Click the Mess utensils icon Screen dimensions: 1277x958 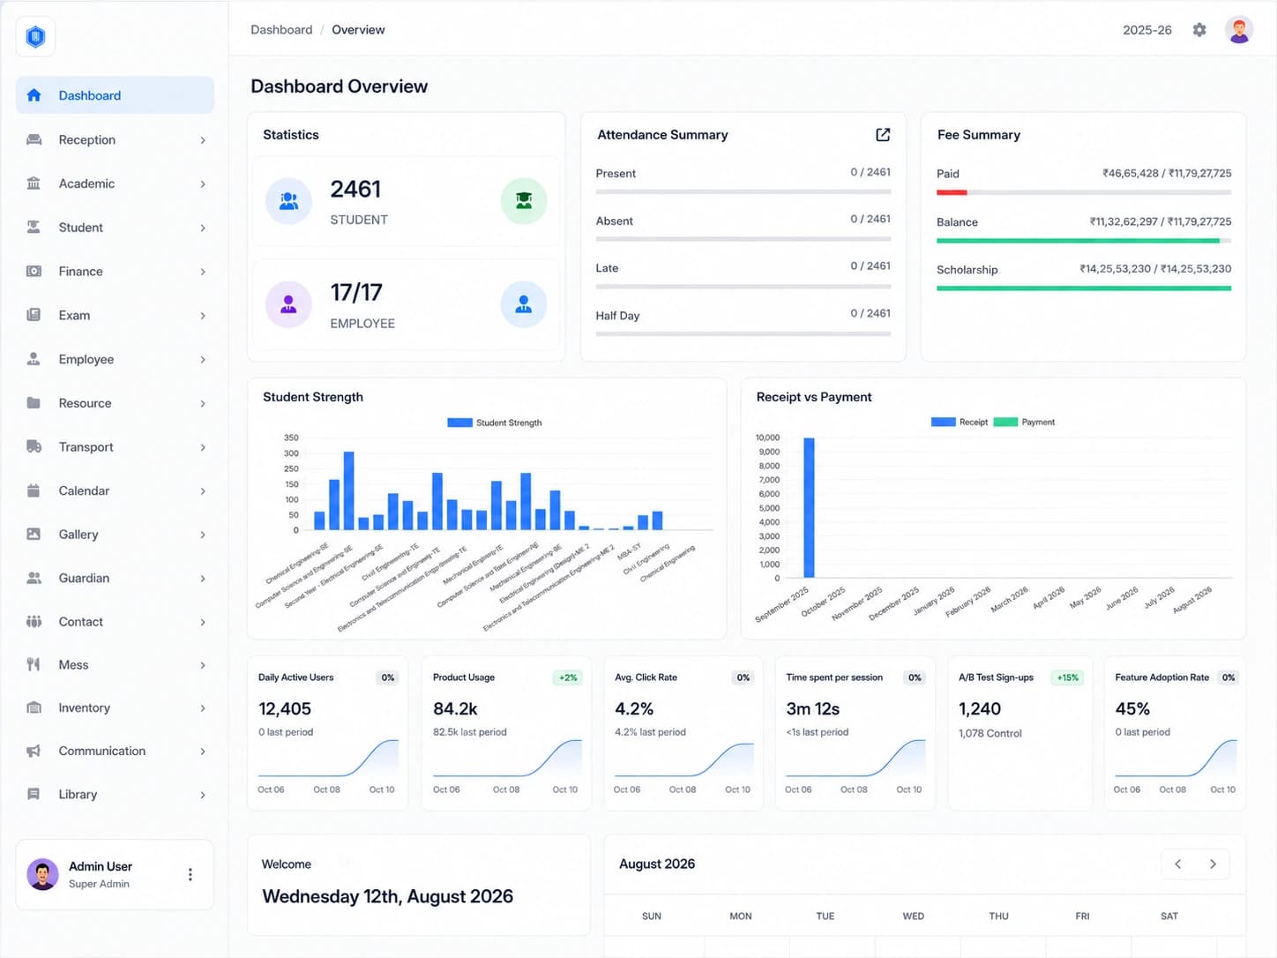pos(34,664)
